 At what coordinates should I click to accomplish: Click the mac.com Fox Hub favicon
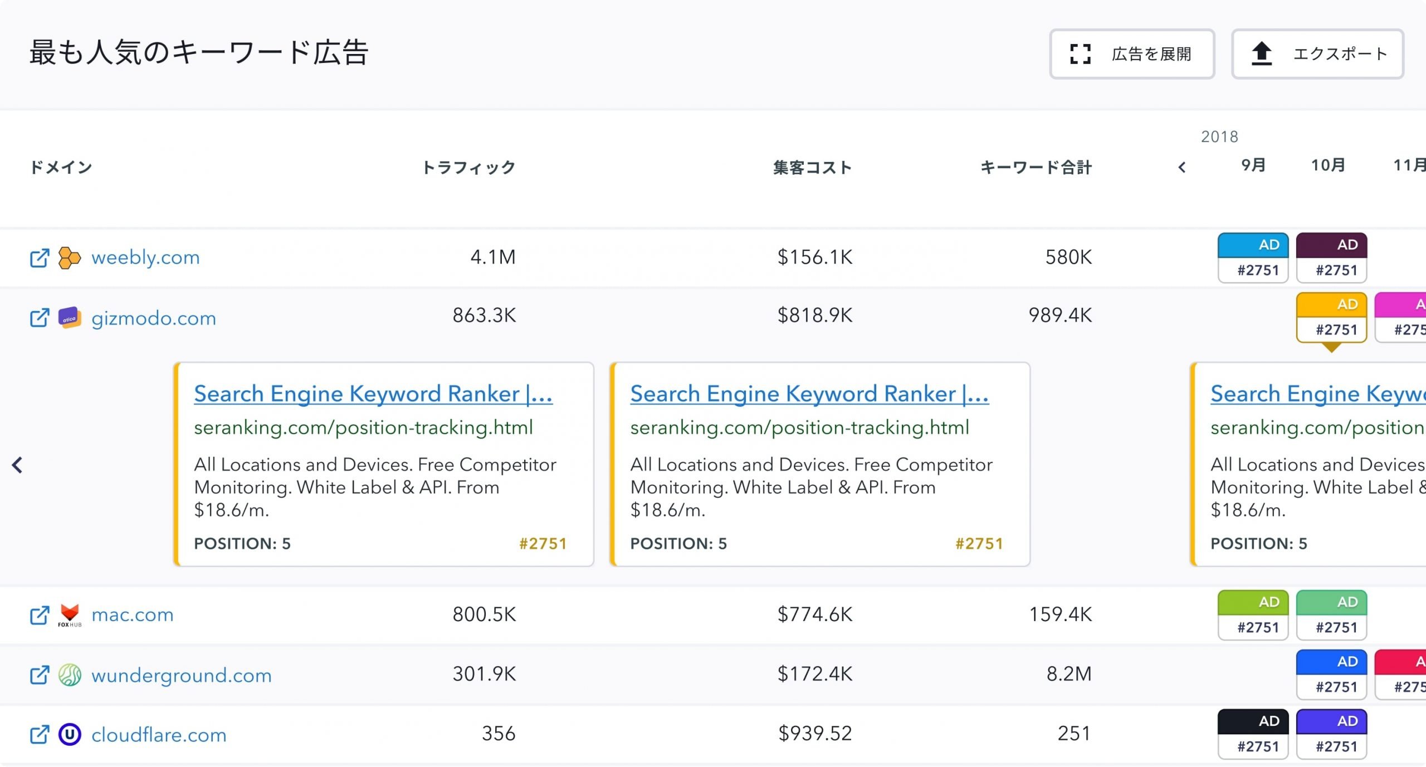[70, 615]
